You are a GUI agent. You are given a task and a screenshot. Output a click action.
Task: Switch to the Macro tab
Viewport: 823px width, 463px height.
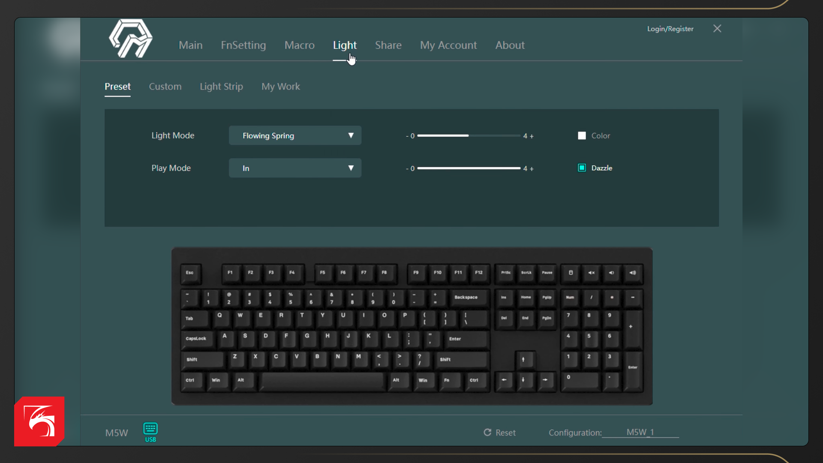point(299,45)
